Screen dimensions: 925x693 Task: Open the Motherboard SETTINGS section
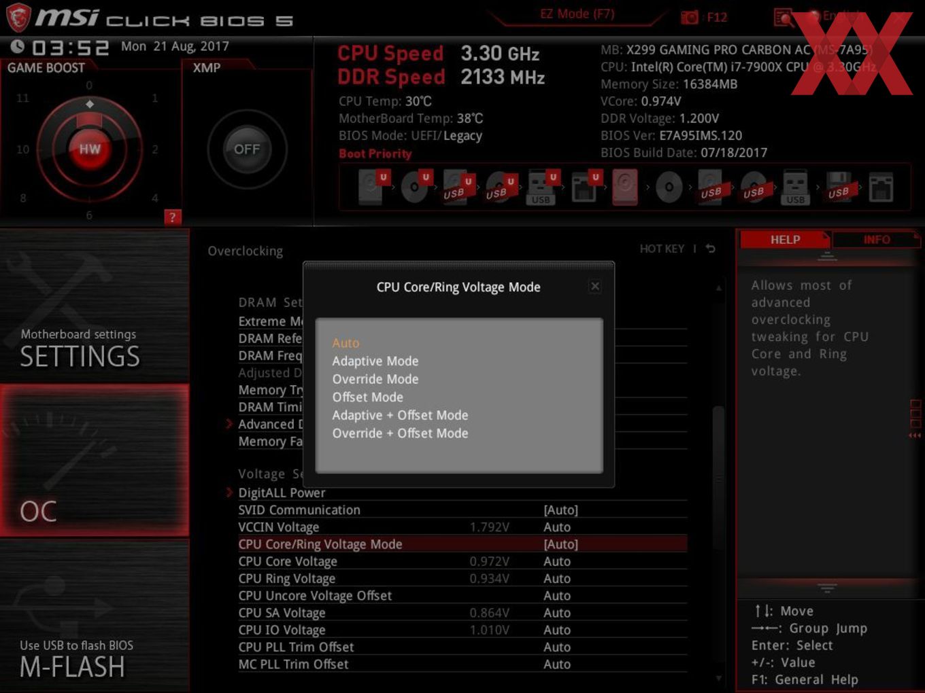(95, 306)
